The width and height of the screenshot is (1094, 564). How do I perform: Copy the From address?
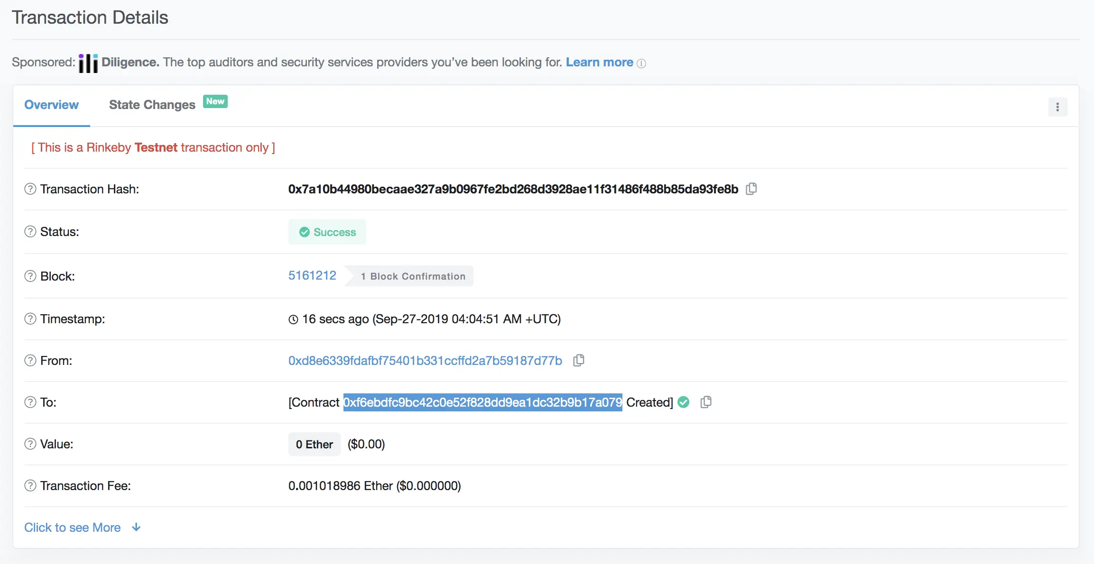click(578, 361)
